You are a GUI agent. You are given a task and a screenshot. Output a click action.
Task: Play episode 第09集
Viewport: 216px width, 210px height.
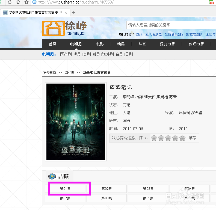[x=148, y=198]
